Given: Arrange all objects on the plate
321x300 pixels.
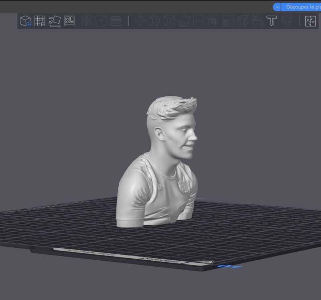Looking at the screenshot, I should 70,20.
